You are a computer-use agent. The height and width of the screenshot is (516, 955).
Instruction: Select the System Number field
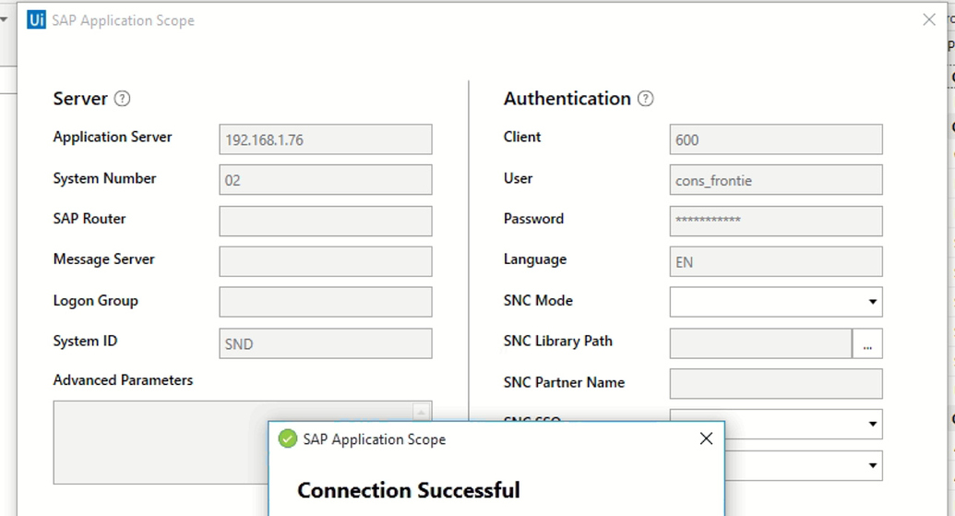pos(326,180)
